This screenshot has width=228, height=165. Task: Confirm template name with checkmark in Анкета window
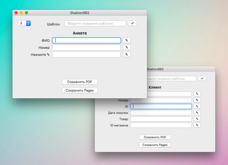(x=132, y=23)
